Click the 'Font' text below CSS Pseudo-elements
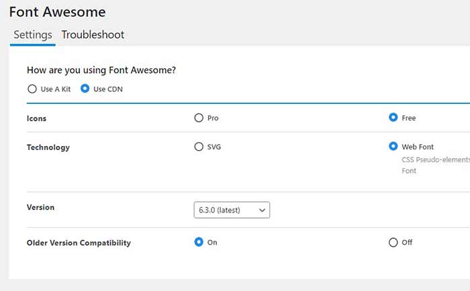This screenshot has height=291, width=470. click(x=409, y=171)
